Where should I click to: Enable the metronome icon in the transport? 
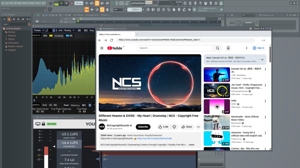pyautogui.click(x=87, y=3)
